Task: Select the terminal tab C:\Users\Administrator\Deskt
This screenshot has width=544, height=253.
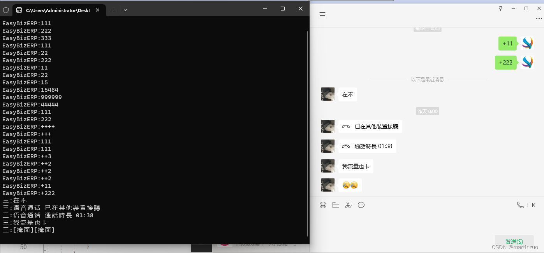Action: (x=58, y=10)
